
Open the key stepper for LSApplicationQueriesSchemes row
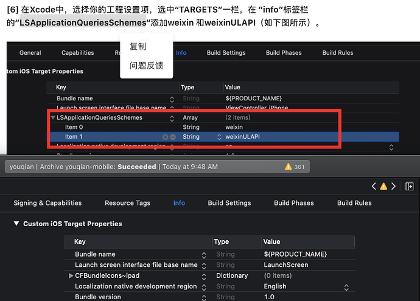click(172, 118)
